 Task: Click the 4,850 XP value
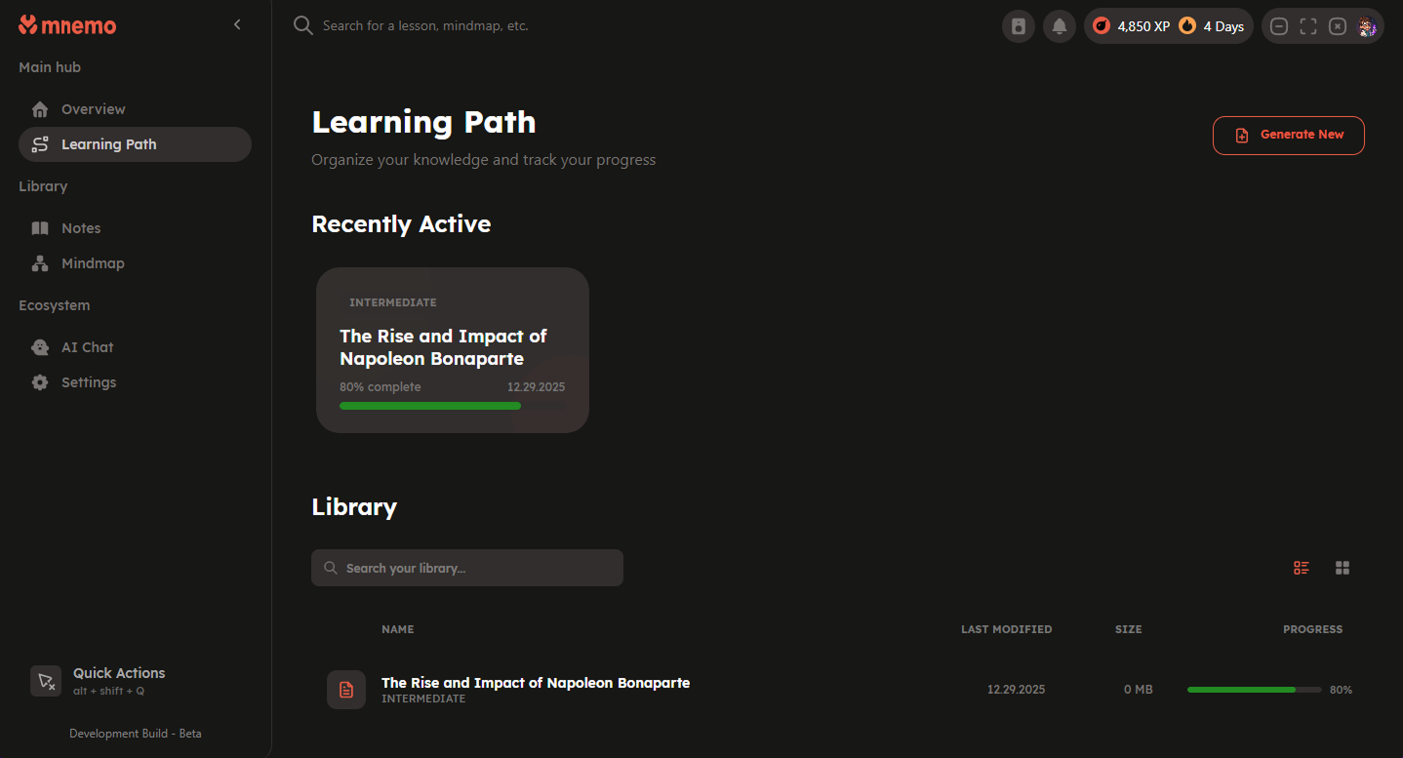1143,26
